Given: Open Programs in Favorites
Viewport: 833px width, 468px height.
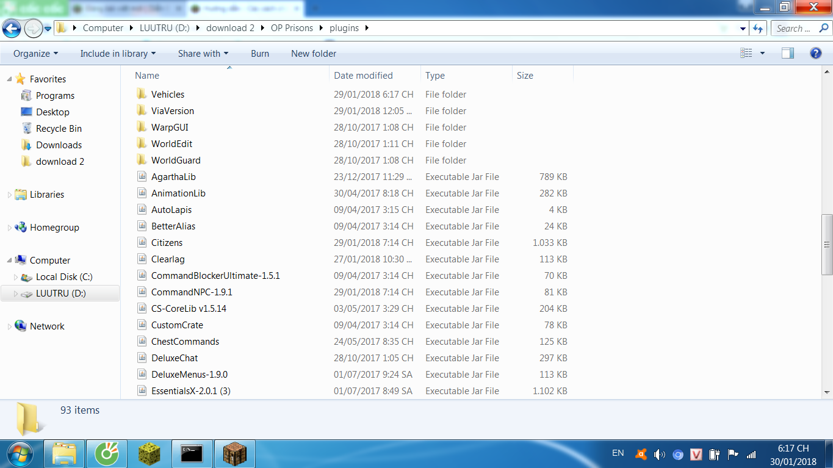Looking at the screenshot, I should click(x=55, y=96).
